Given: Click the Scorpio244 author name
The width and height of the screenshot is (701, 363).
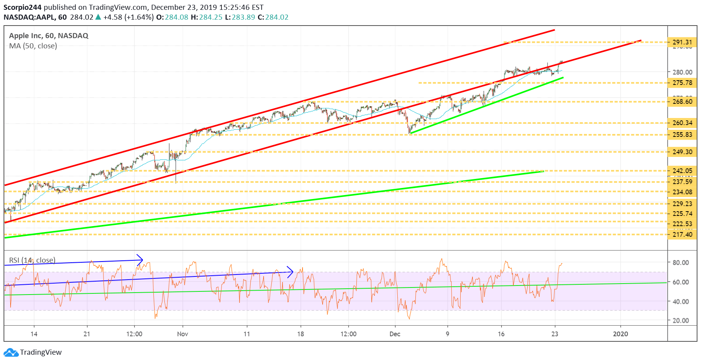Looking at the screenshot, I should (22, 7).
